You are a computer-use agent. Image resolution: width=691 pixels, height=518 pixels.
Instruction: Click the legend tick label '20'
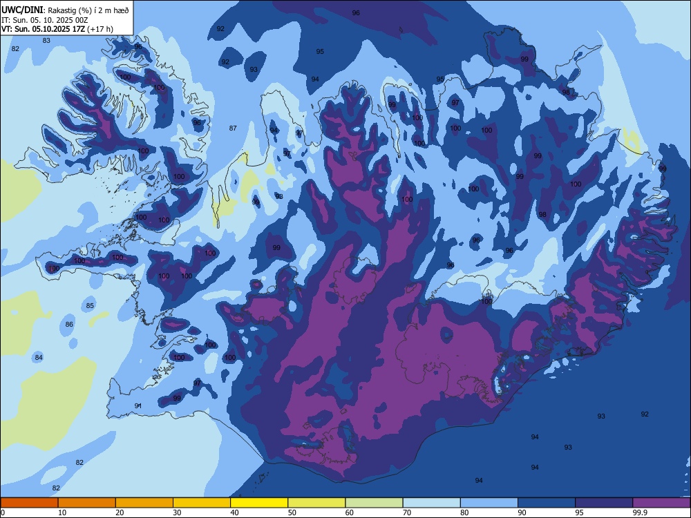[120, 512]
